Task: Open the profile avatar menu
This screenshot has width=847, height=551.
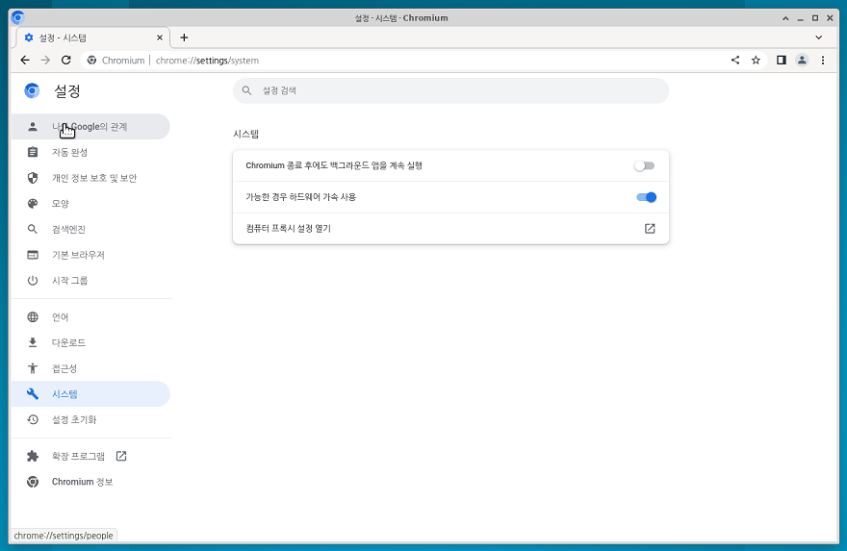Action: [802, 60]
